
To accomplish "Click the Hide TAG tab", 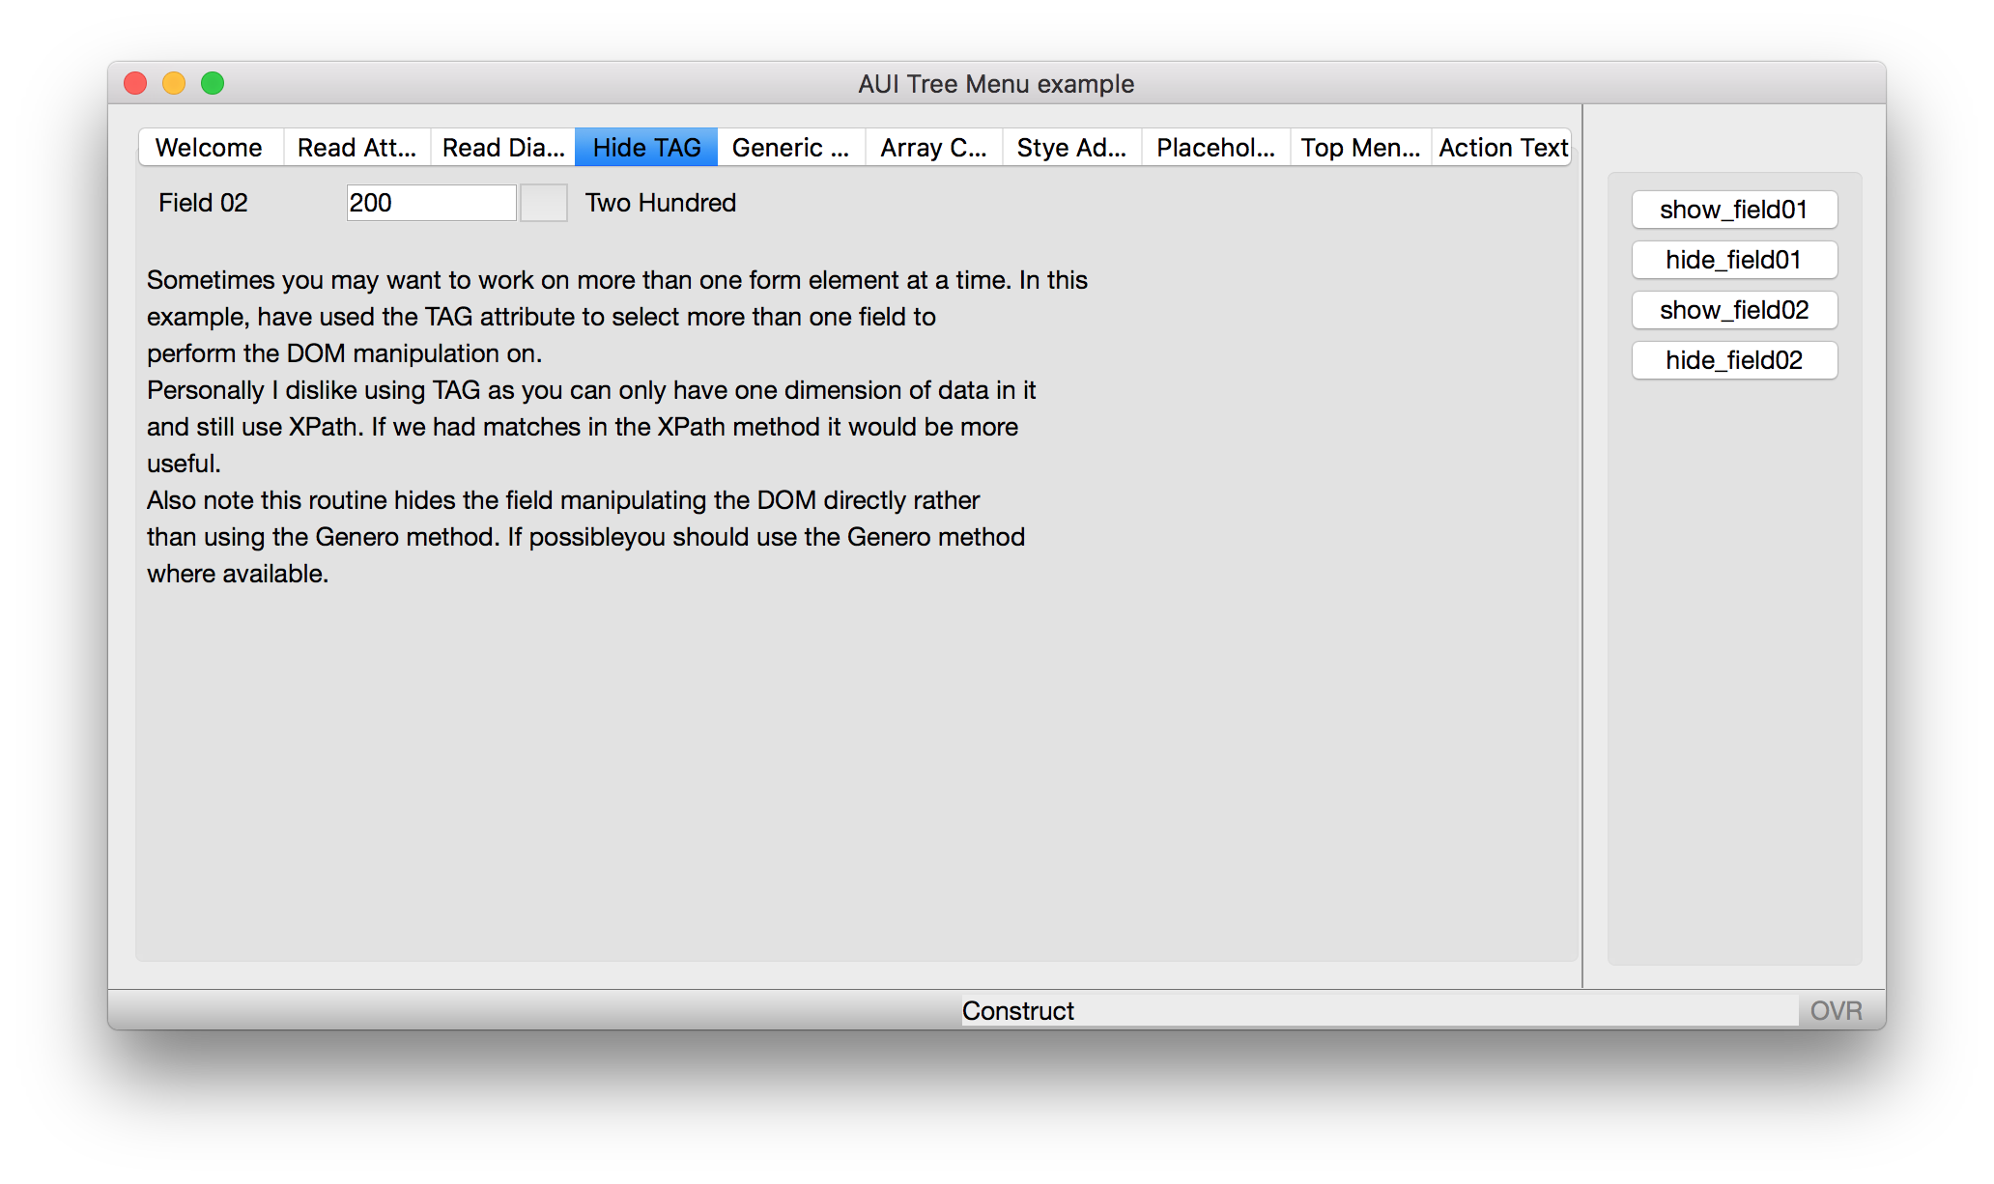I will pos(646,148).
